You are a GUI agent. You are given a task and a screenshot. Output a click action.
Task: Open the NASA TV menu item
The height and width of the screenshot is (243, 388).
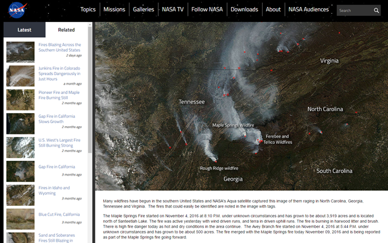(x=173, y=9)
